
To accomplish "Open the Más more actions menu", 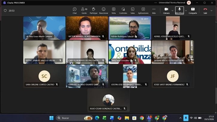I will pyautogui.click(x=154, y=10).
